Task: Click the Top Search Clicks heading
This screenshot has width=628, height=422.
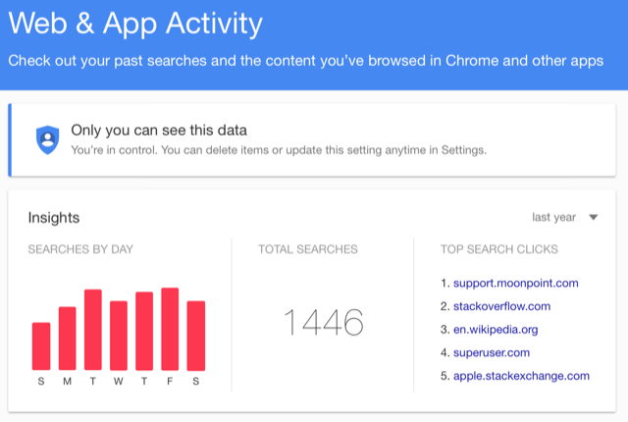Action: (499, 249)
